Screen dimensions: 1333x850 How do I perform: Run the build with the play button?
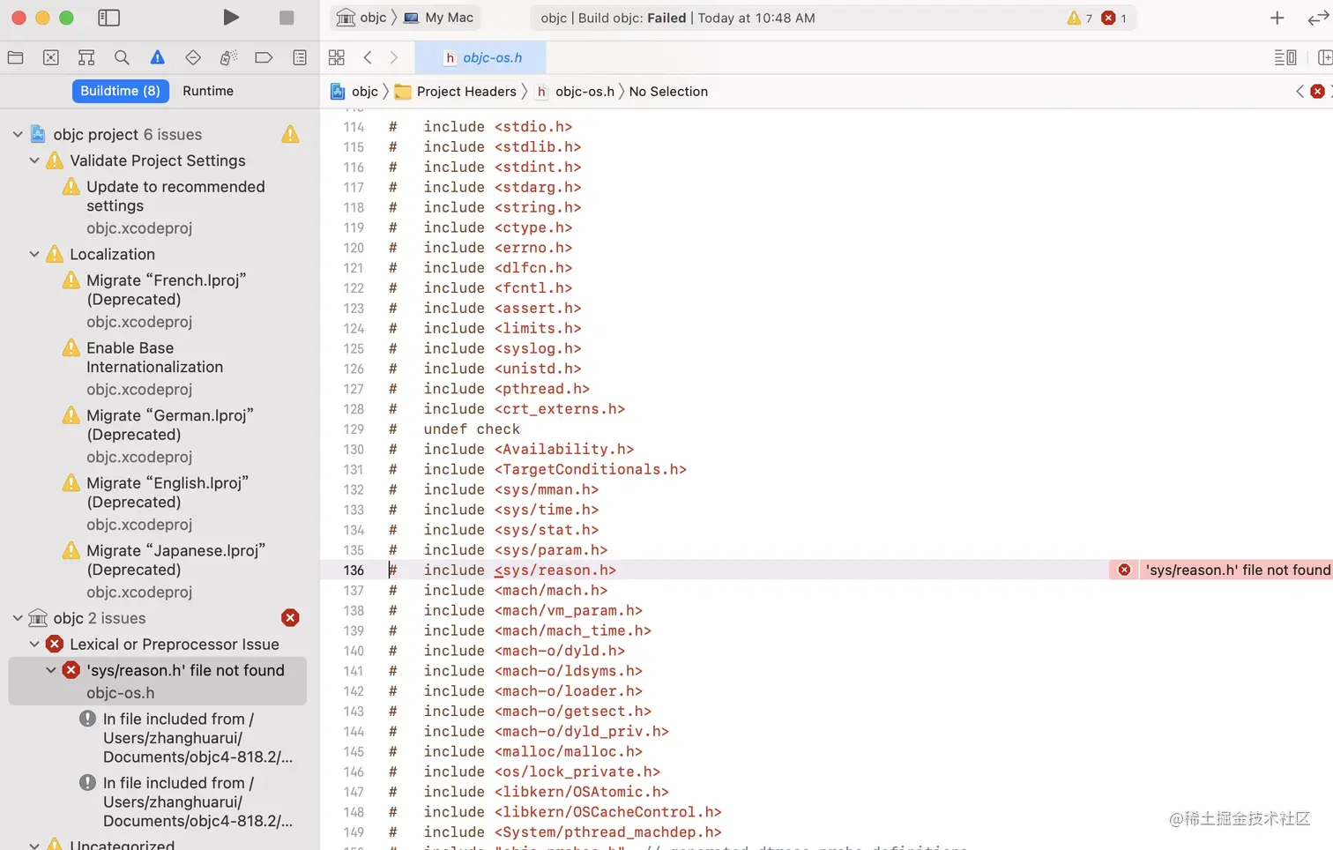[x=231, y=18]
